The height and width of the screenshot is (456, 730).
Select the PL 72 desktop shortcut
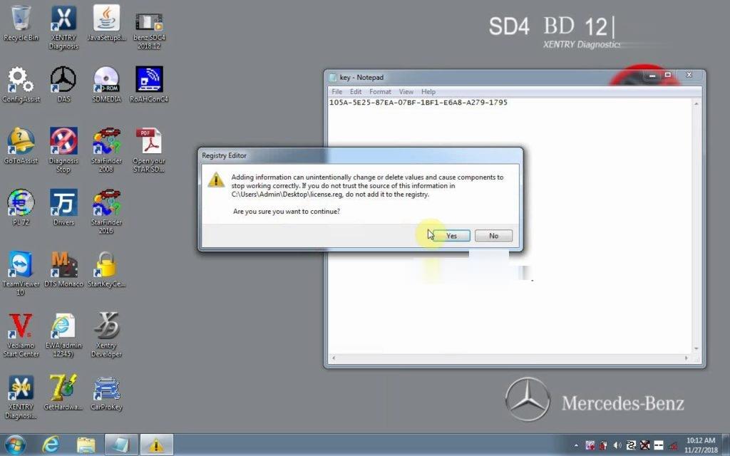click(x=21, y=207)
